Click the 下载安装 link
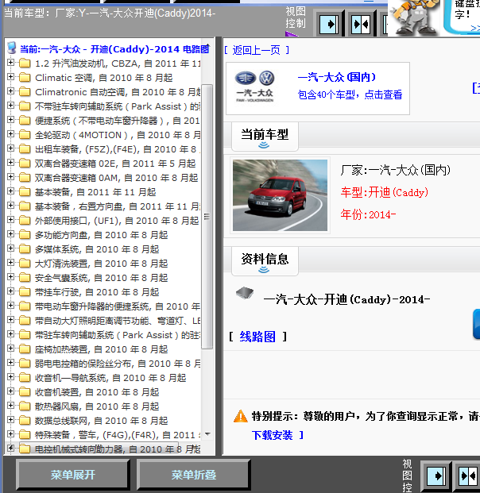 click(x=273, y=435)
